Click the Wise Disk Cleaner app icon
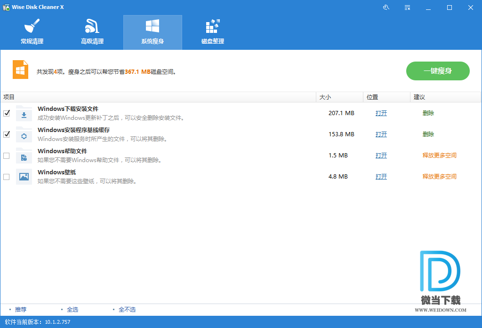This screenshot has width=482, height=328. tap(6, 7)
